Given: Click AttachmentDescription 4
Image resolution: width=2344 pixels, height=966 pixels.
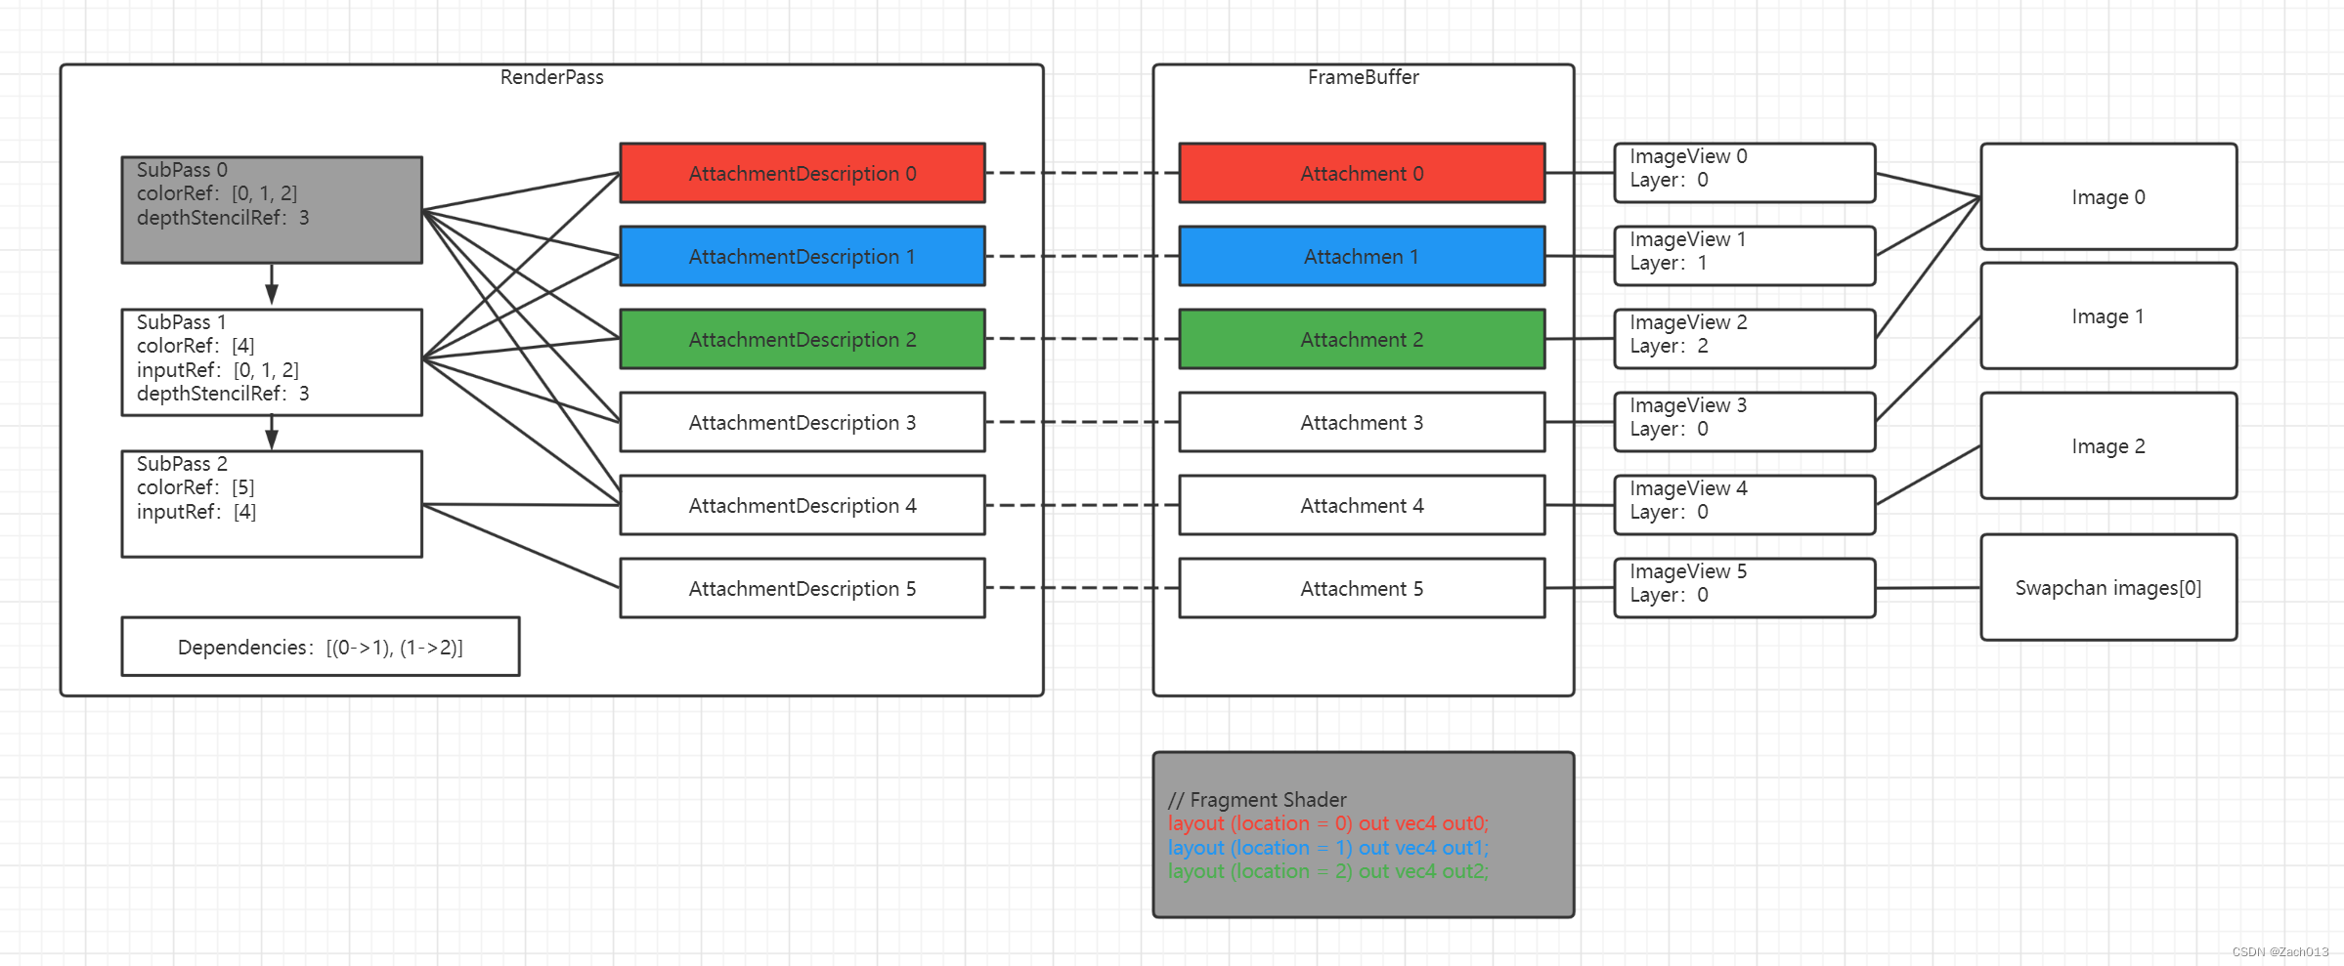Looking at the screenshot, I should [x=802, y=505].
